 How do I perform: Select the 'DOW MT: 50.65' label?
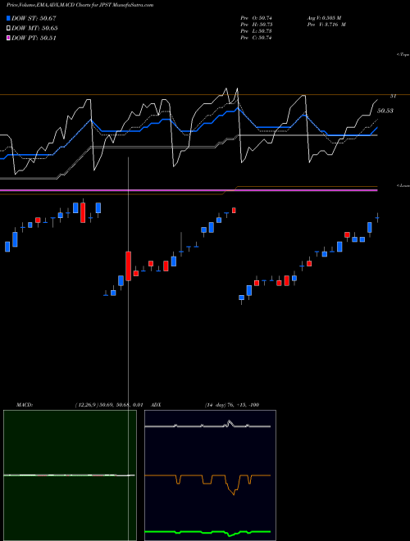(x=34, y=29)
